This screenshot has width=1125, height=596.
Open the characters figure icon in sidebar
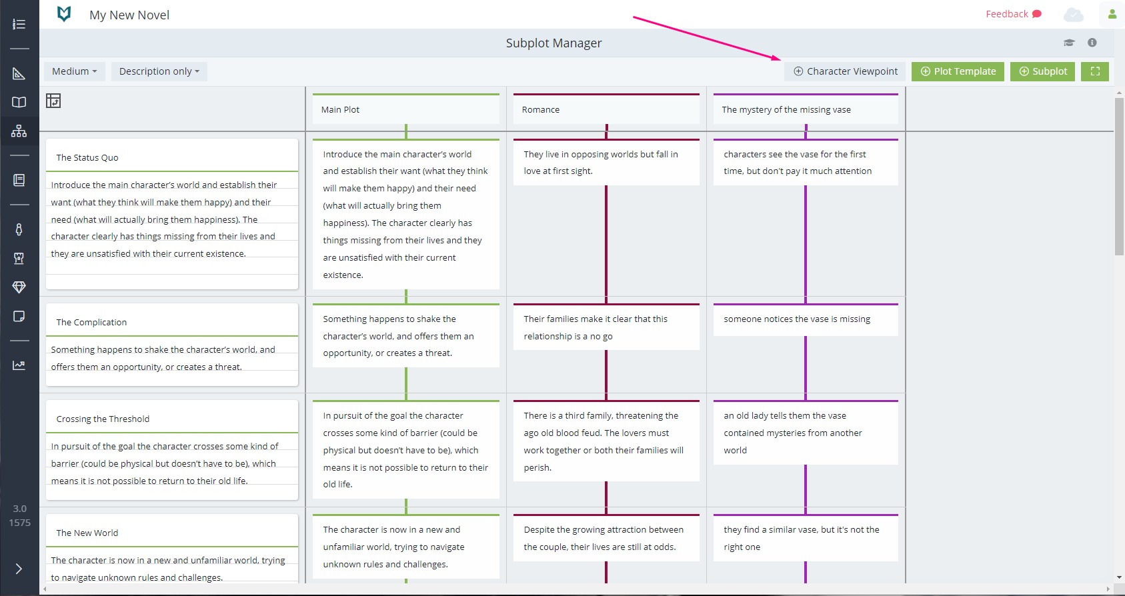click(x=19, y=229)
